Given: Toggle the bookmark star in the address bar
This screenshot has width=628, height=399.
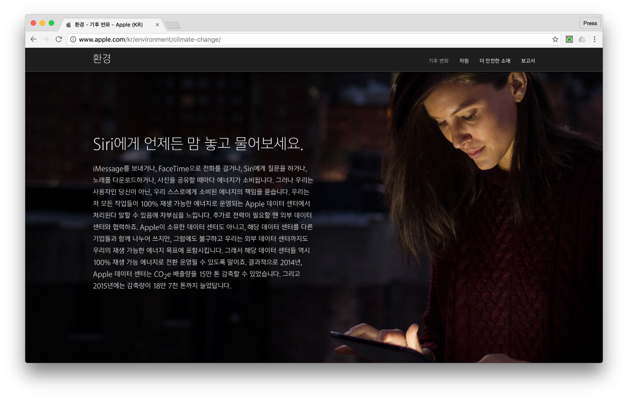Looking at the screenshot, I should point(556,39).
